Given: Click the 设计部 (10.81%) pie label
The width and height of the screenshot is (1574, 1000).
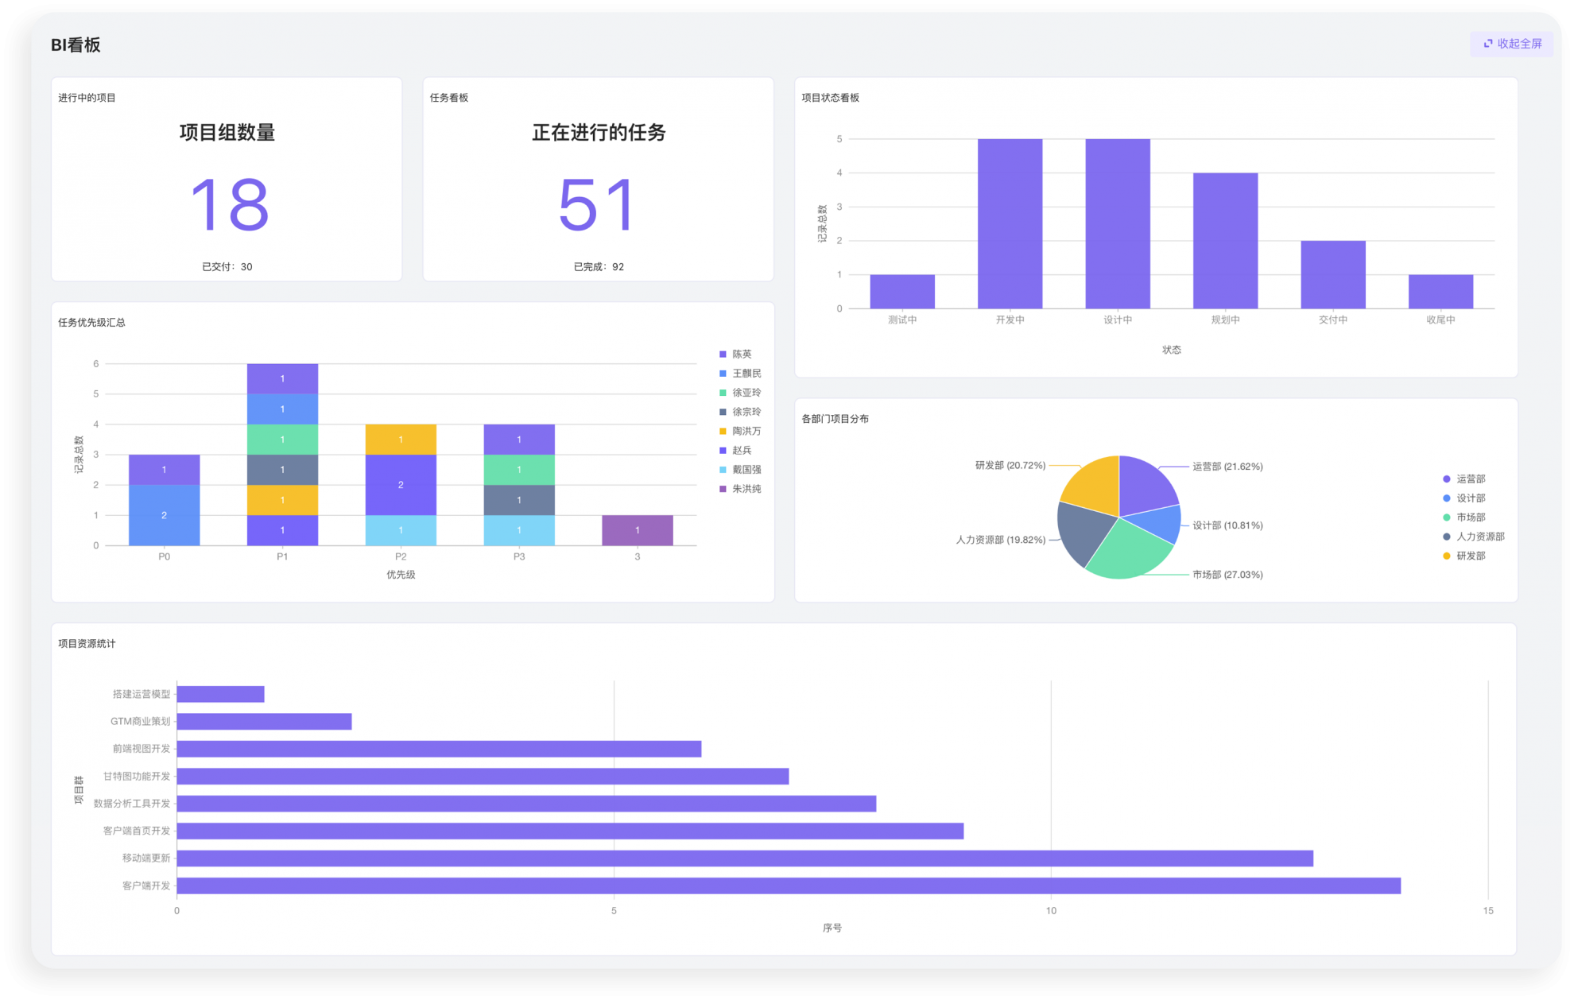Looking at the screenshot, I should 1227,525.
